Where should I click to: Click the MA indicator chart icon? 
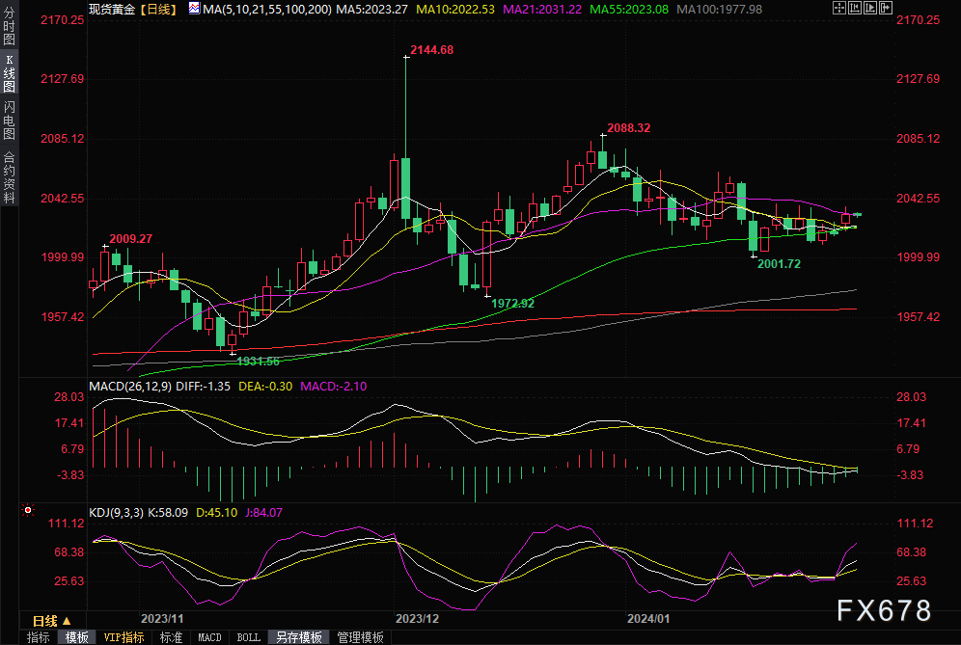195,9
